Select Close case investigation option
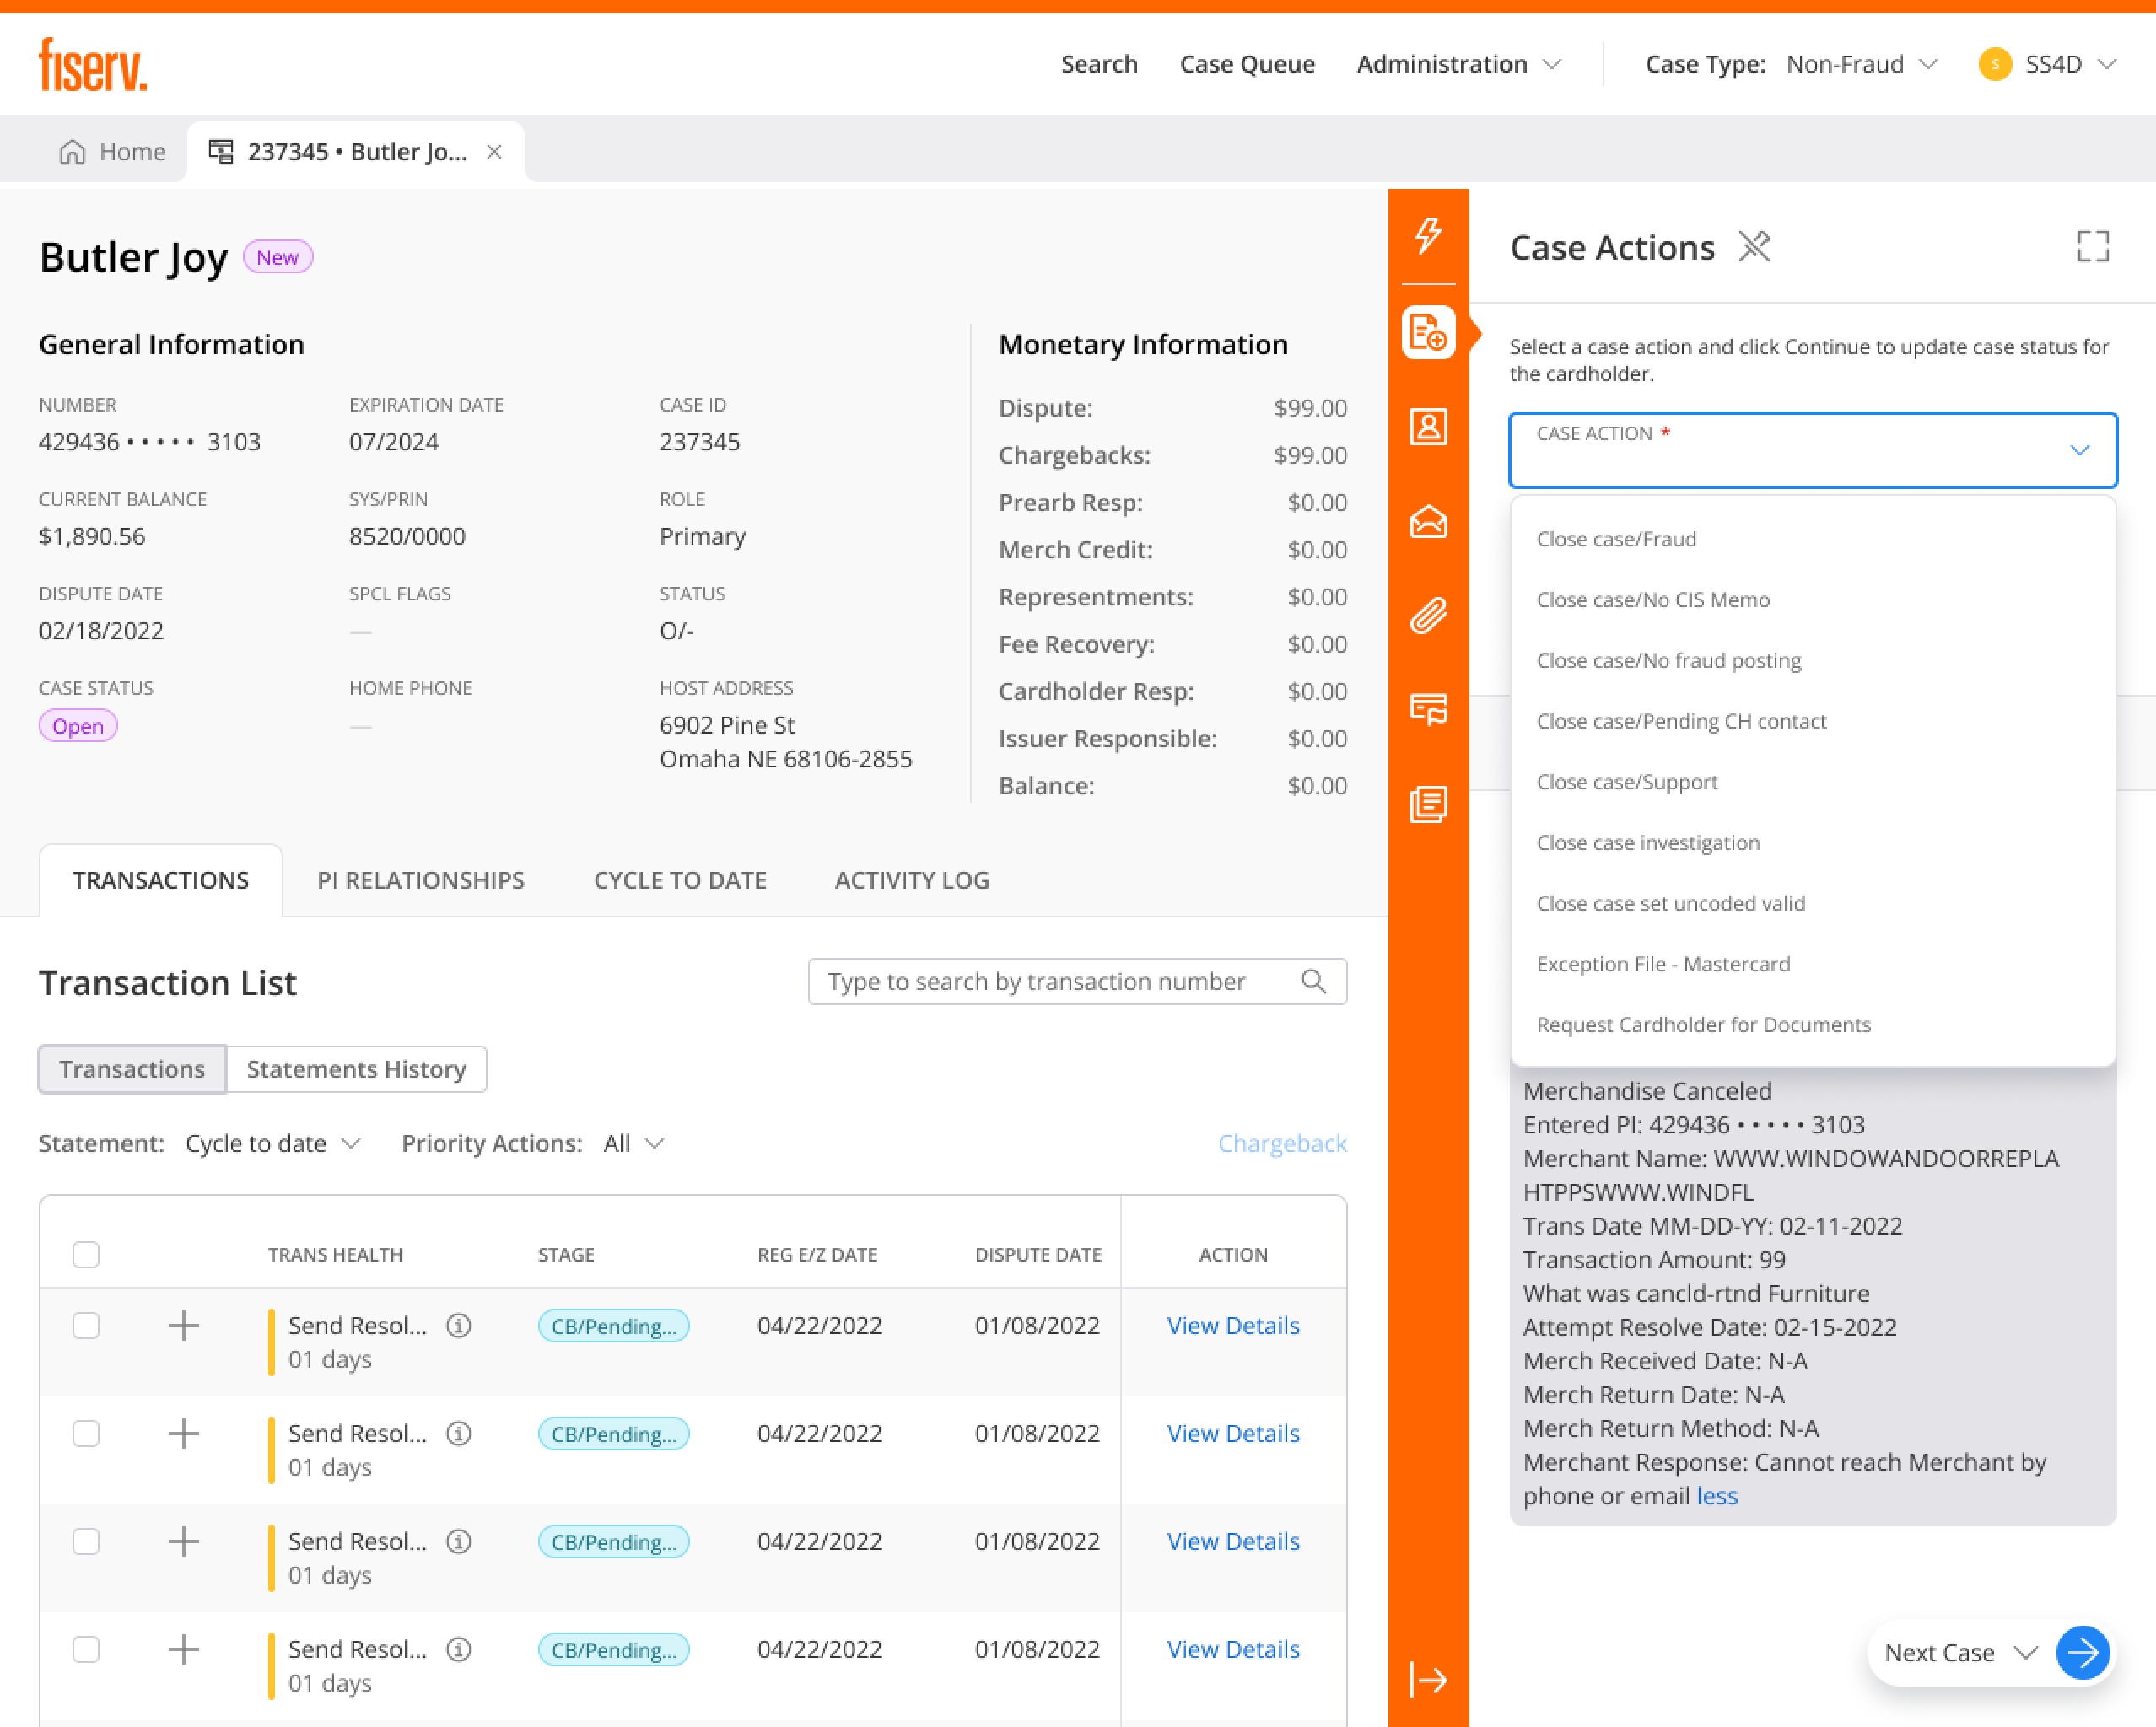Image resolution: width=2156 pixels, height=1727 pixels. point(1813,842)
